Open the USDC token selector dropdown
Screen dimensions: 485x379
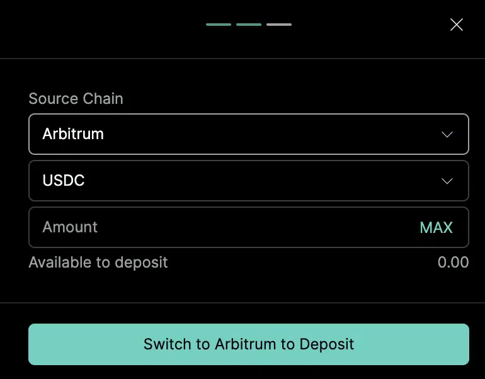click(248, 181)
